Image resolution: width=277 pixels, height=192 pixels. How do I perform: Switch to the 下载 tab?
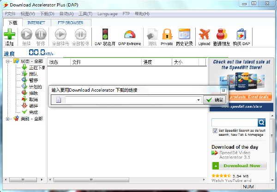tap(13, 23)
